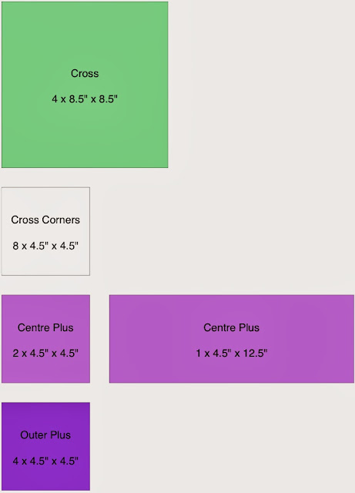Viewport: 355px width, 493px height.
Task: Click the "Outer Plus" label text
Action: coord(45,435)
